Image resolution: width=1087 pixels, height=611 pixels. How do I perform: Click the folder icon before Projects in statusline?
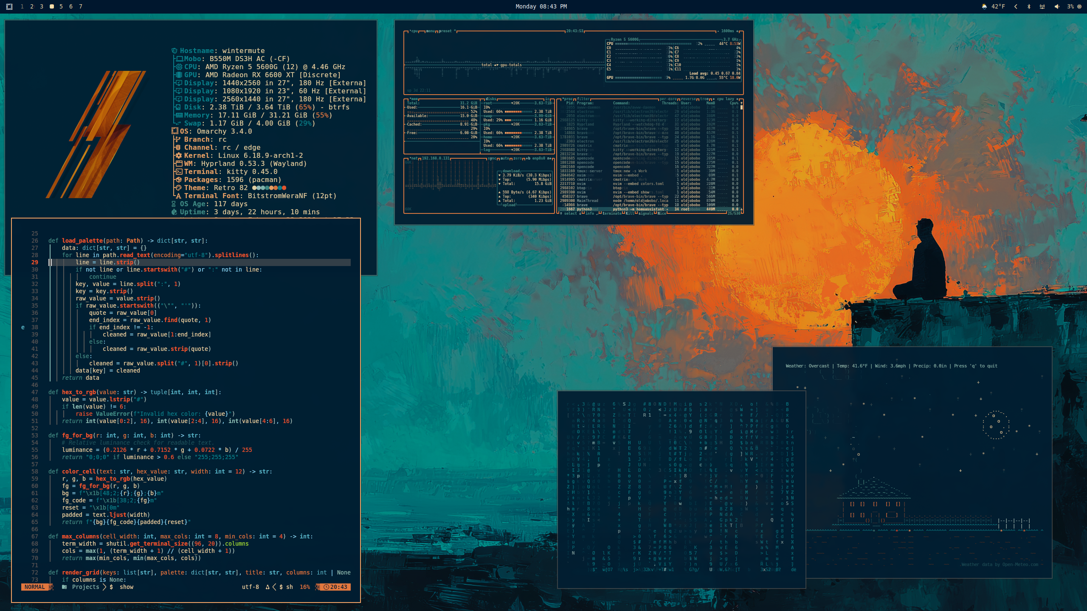[65, 587]
